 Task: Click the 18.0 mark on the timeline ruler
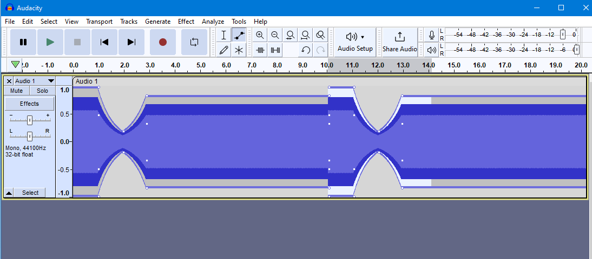[530, 65]
